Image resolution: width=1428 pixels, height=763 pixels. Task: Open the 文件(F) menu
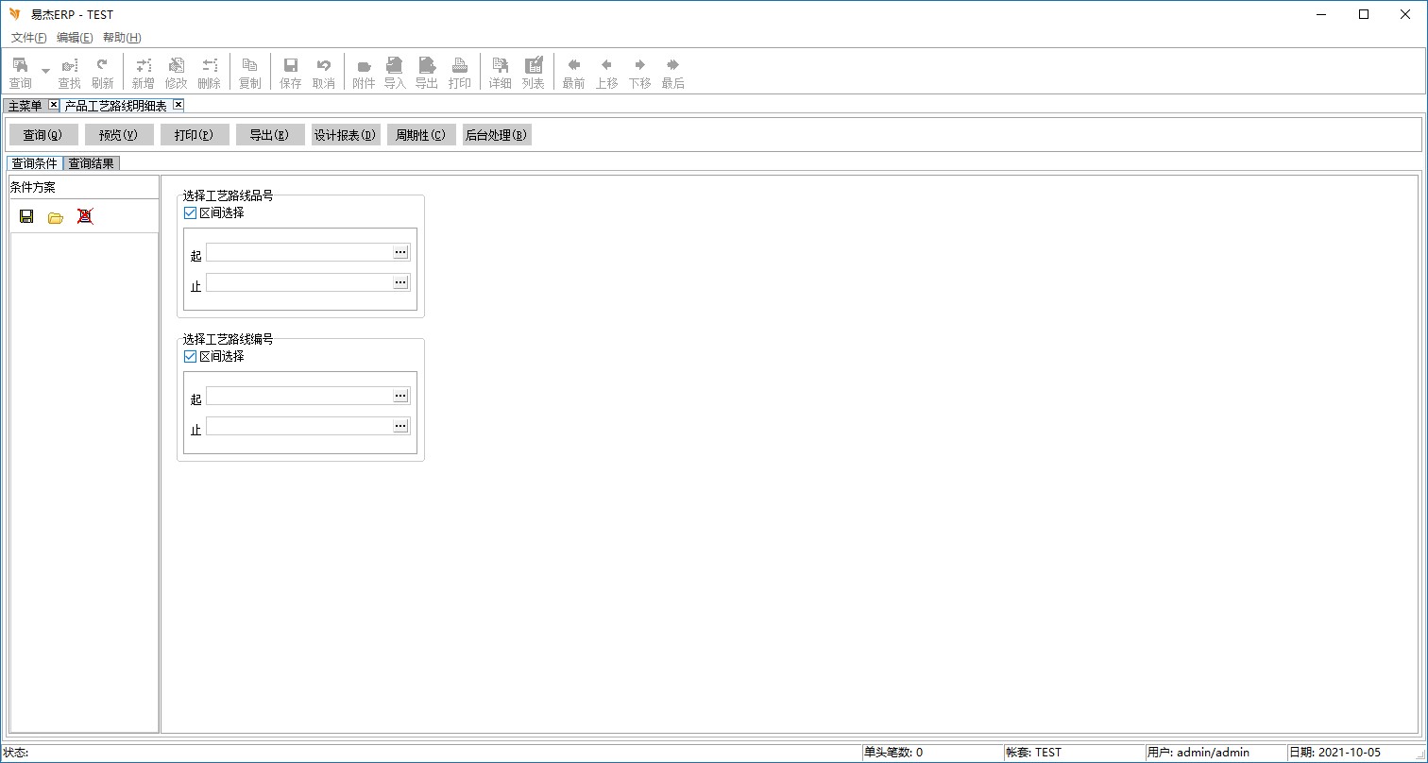pos(29,38)
